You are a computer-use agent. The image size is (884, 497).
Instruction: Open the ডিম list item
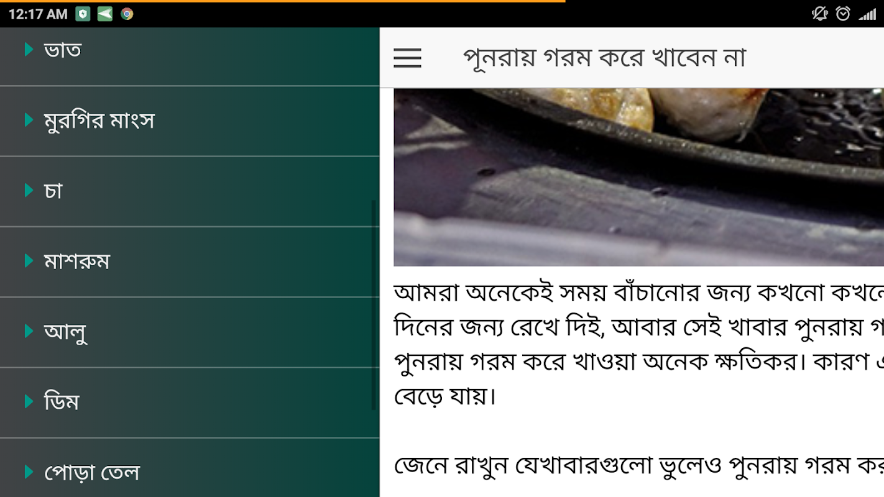click(x=190, y=403)
